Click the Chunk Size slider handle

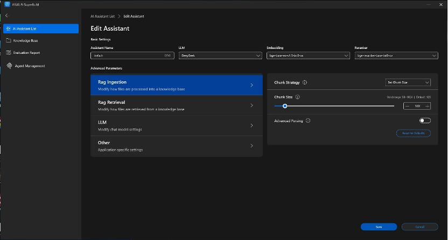point(285,106)
